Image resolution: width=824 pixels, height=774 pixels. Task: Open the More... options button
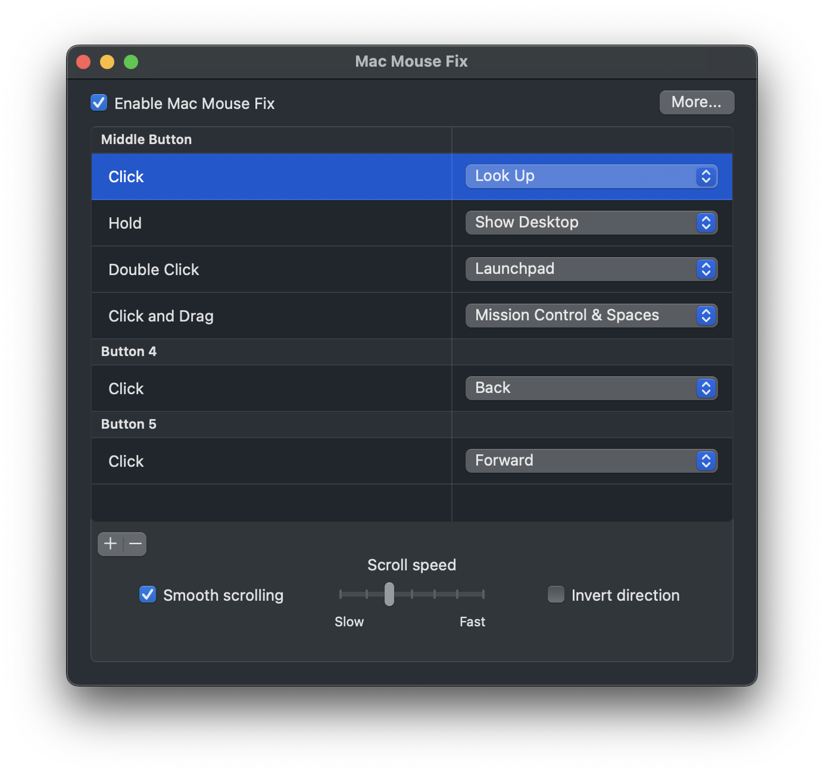click(697, 102)
